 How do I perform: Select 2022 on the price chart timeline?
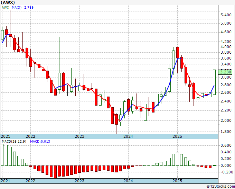point(30,136)
